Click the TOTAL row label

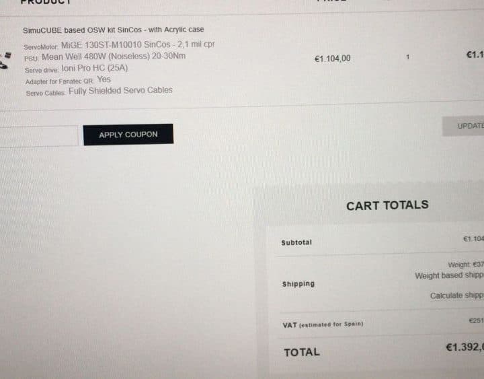click(302, 352)
